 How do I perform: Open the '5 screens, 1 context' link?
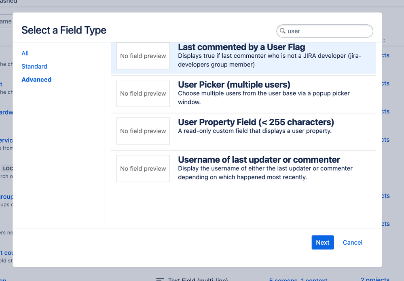point(298,279)
